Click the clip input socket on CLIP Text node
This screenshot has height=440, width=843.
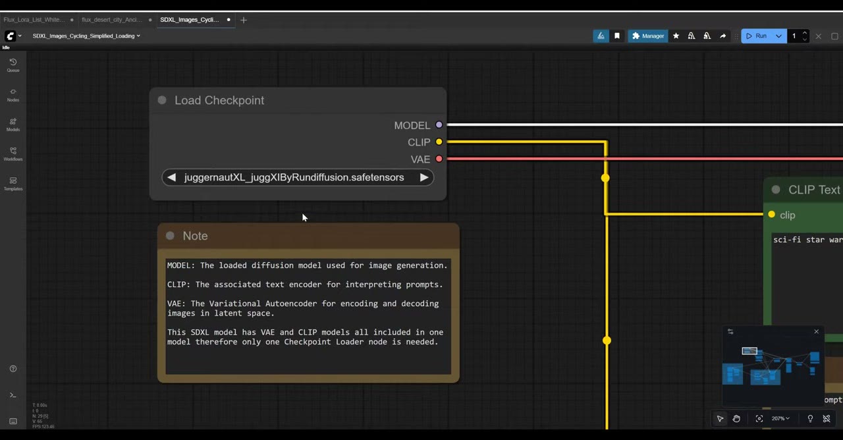[771, 215]
